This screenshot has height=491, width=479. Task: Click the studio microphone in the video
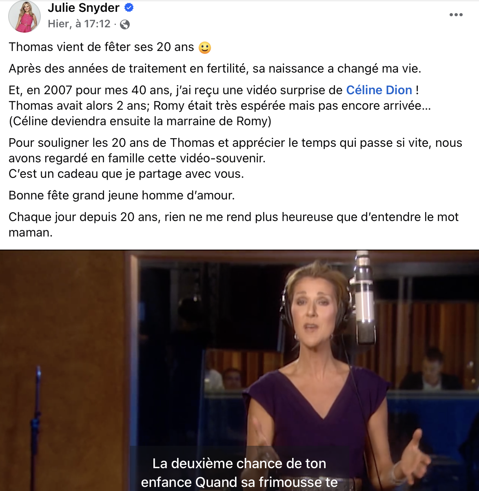pyautogui.click(x=364, y=298)
